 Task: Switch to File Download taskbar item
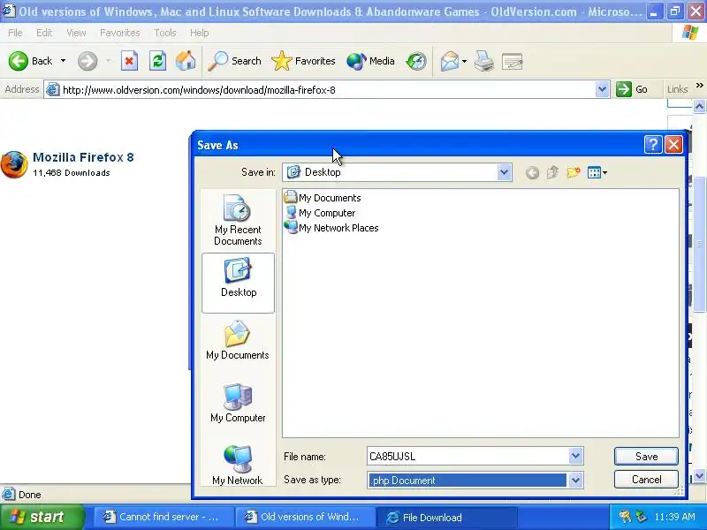446,517
